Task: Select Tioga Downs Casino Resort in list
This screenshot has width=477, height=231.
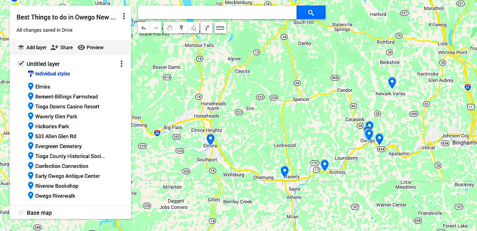Action: coord(67,106)
